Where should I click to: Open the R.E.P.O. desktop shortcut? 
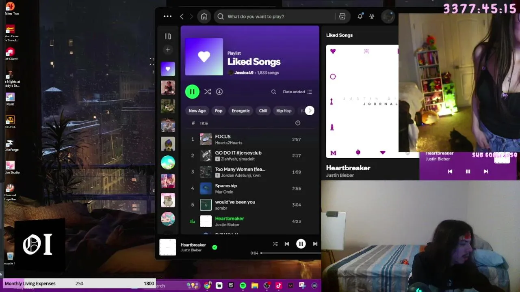click(10, 122)
